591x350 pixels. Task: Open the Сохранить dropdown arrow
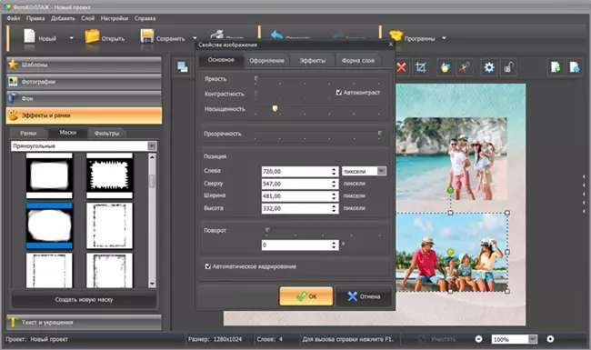(x=195, y=38)
